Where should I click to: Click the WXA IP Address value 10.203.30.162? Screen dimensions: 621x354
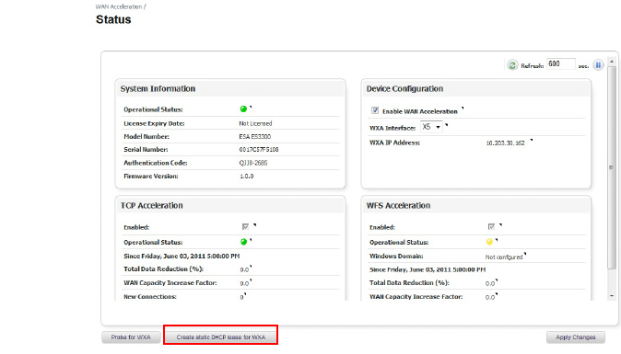click(505, 143)
